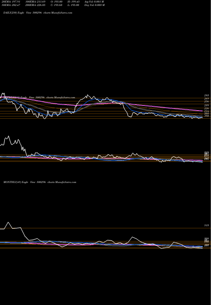Select the open price O: 195.00

(57, 2)
